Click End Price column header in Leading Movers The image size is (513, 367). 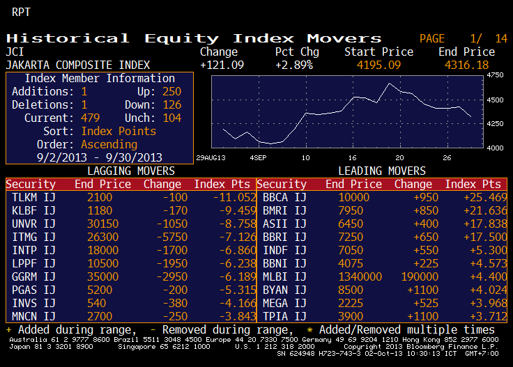(353, 185)
